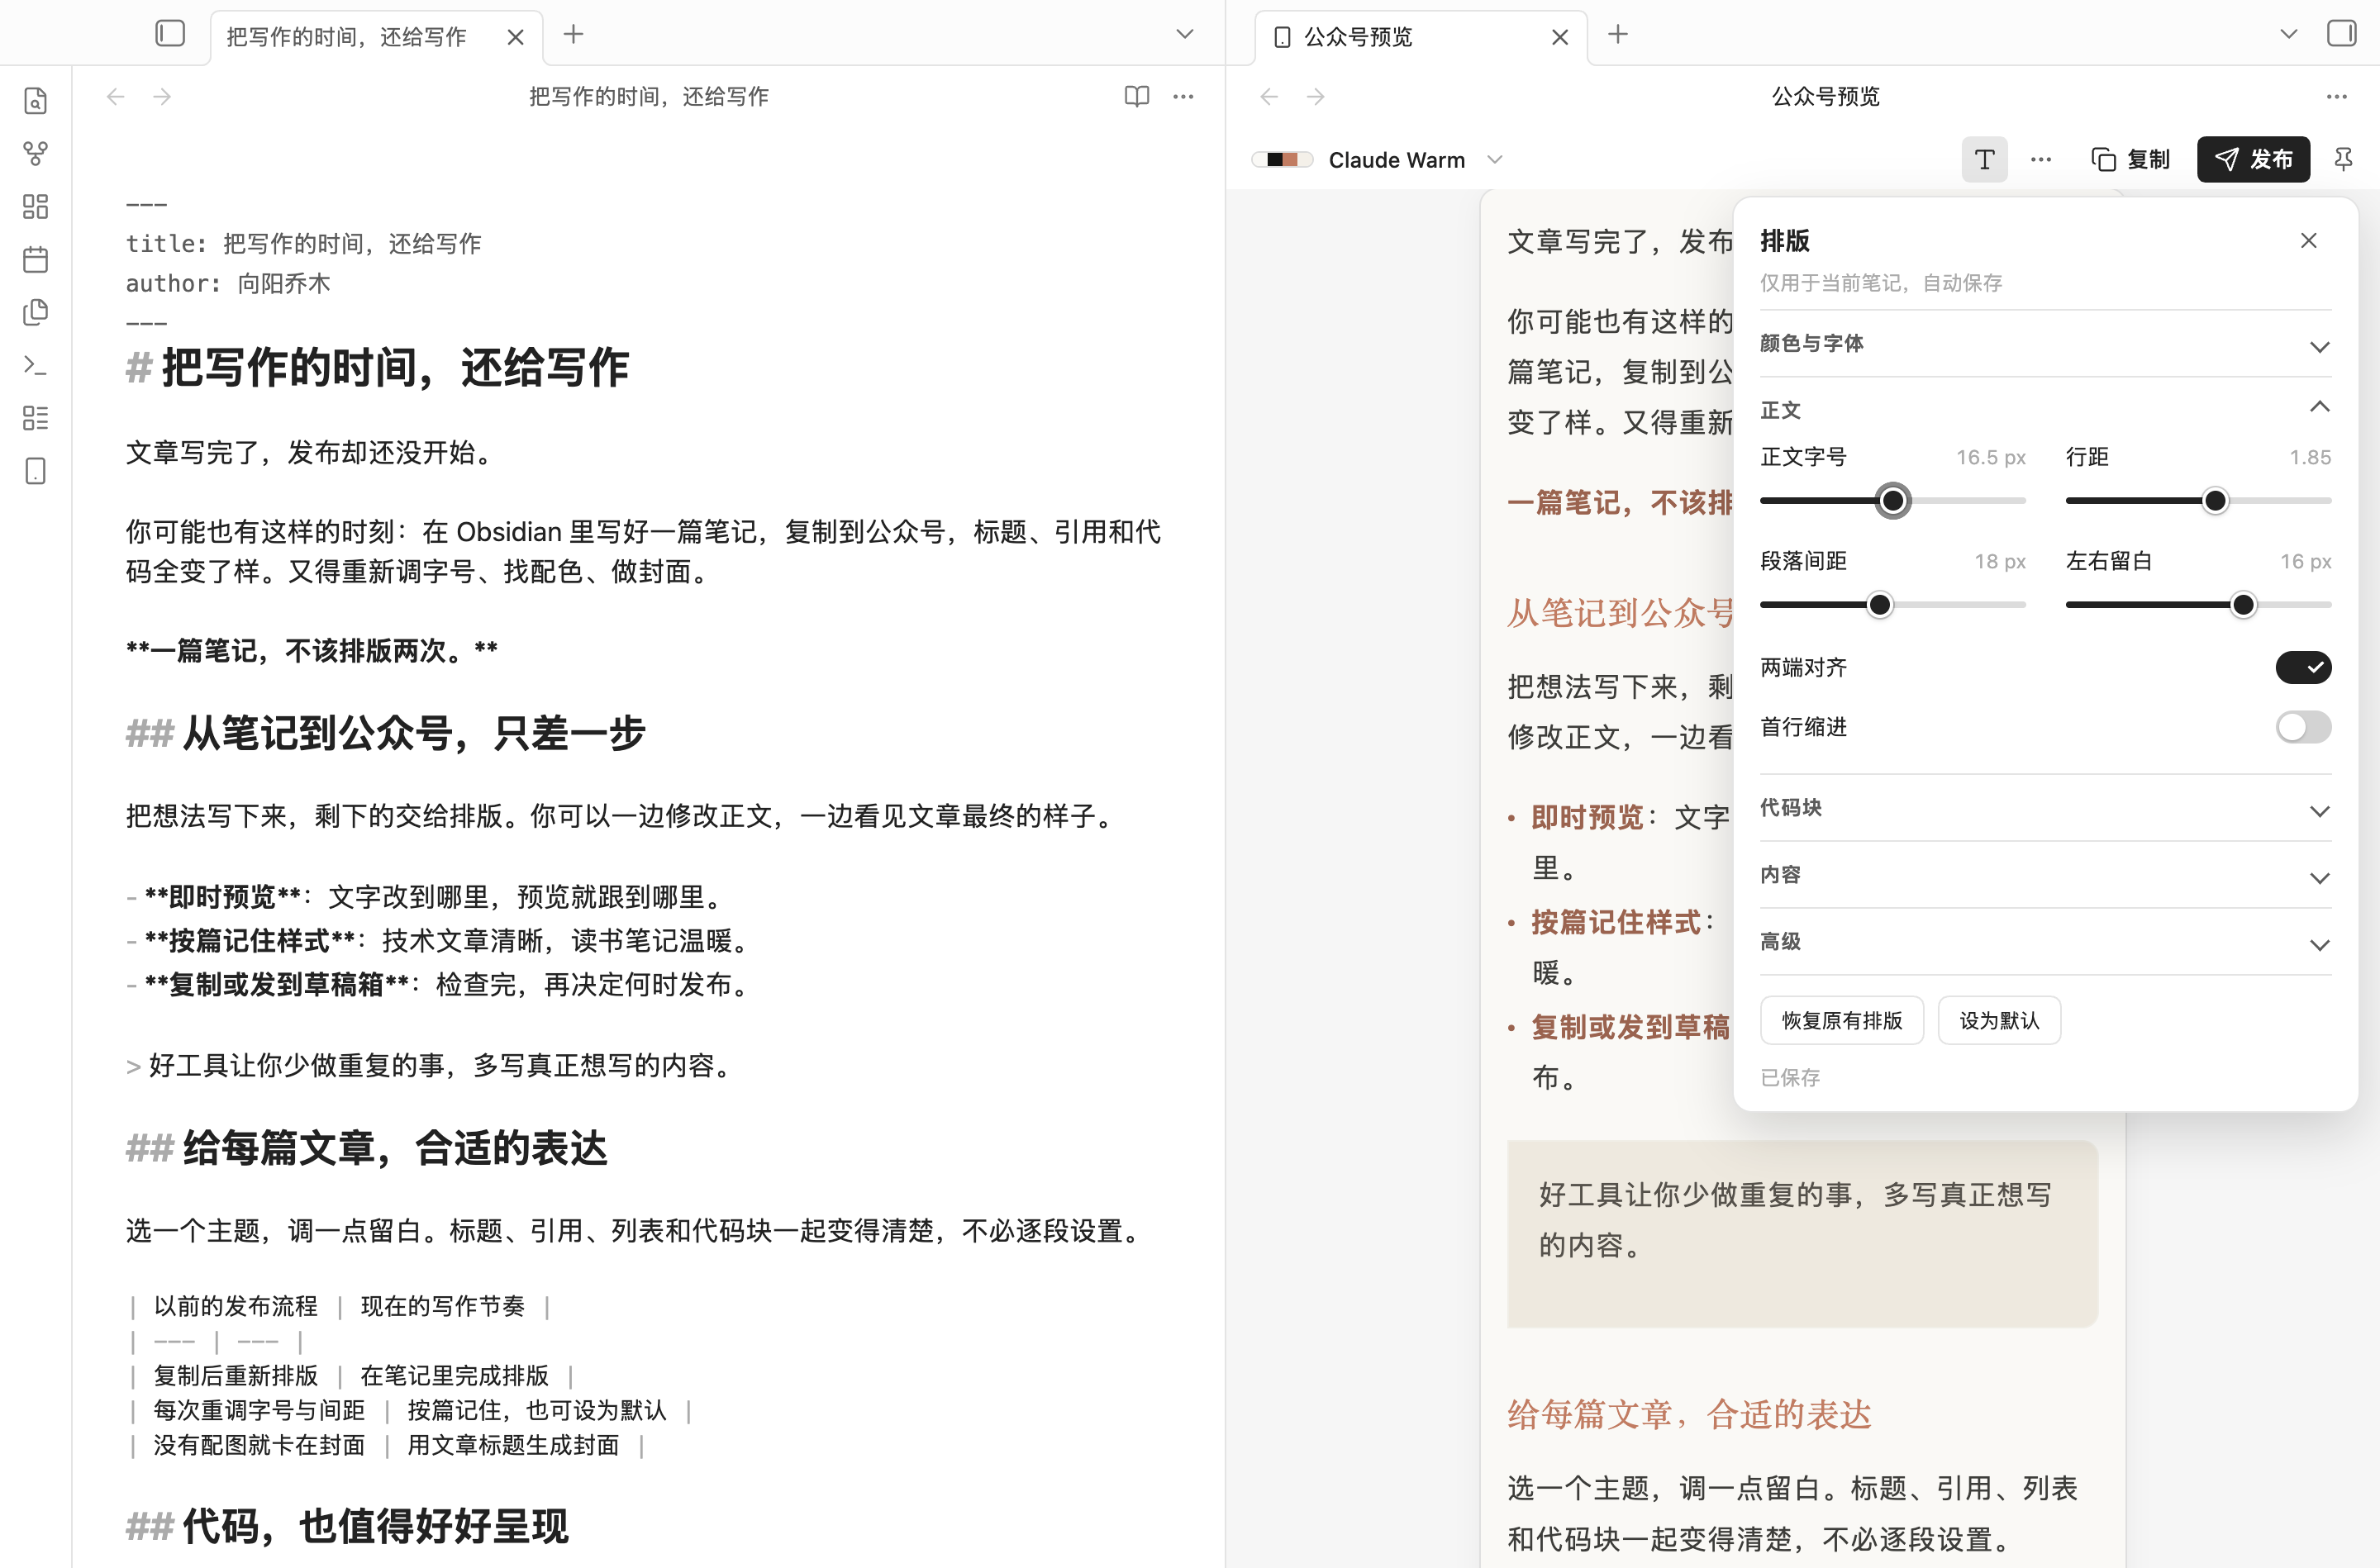Viewport: 2380px width, 1568px height.
Task: Expand the 代码块 section
Action: (2045, 808)
